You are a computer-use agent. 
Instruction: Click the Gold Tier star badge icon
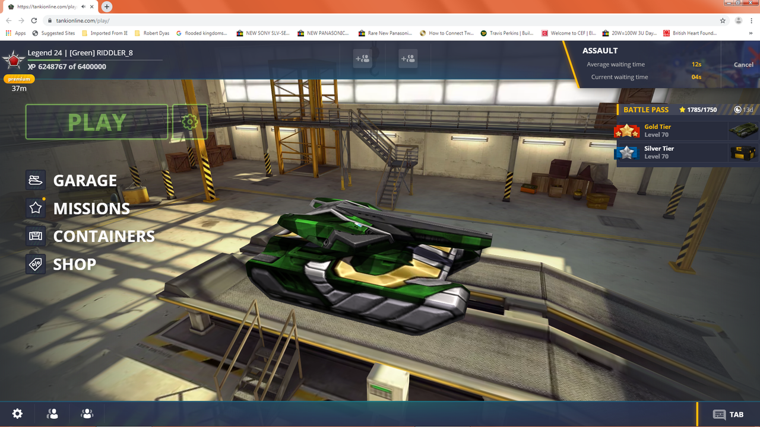pos(628,130)
